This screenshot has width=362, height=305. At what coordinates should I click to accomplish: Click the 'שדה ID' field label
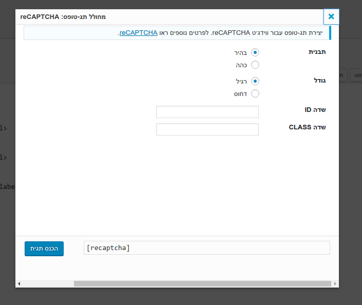click(x=315, y=110)
